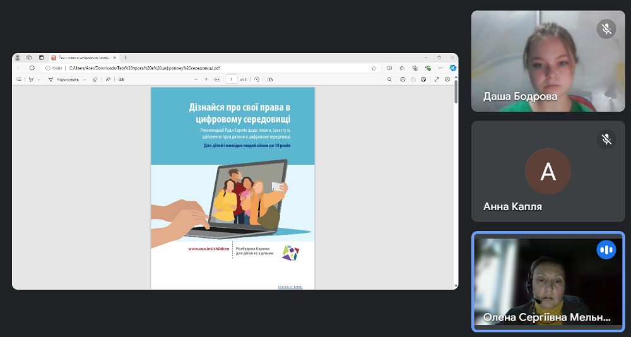Expand highlight color dropdown arrow
This screenshot has height=337, width=631.
39,80
